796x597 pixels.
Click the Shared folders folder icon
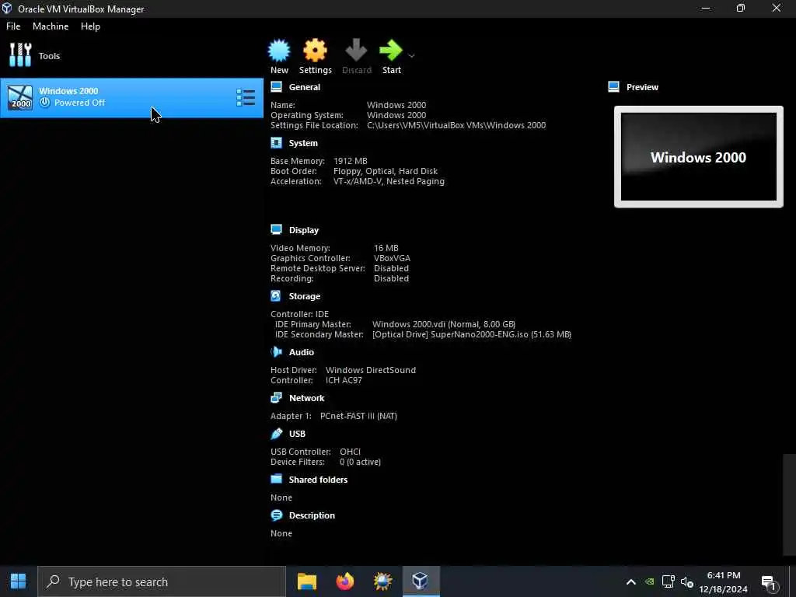276,479
